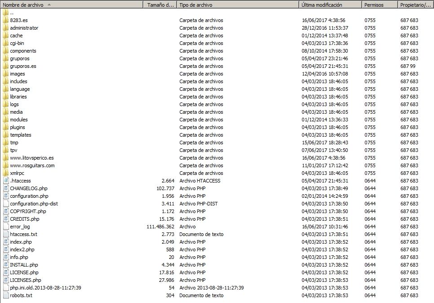Click the 'Archivo 2013-08-28-11:27:39' type cell
The image size is (434, 303).
pos(212,288)
